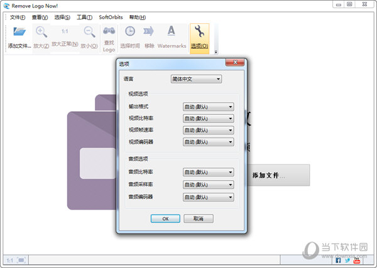Click the 视频选项 group label
The height and width of the screenshot is (268, 377).
point(138,94)
